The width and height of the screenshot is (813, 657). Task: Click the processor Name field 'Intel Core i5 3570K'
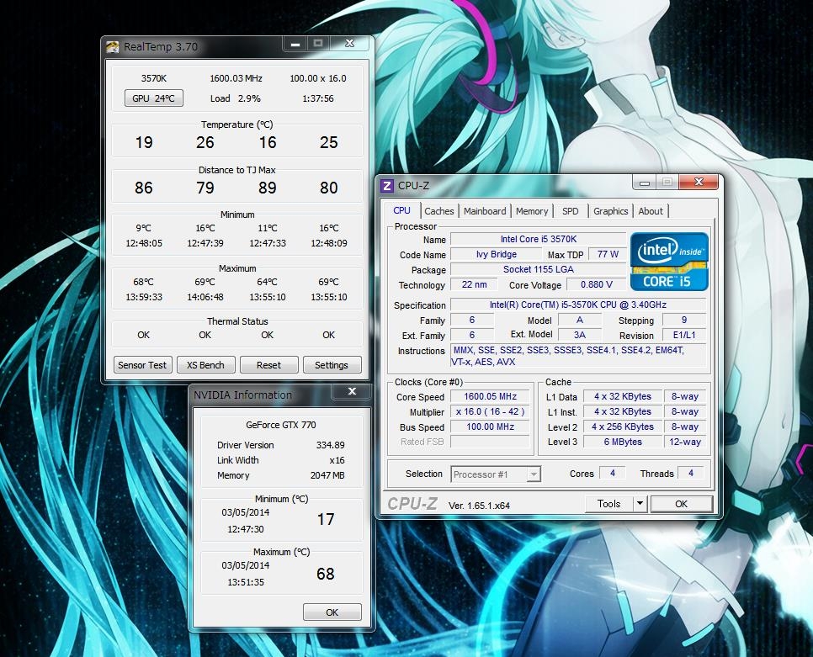[538, 239]
